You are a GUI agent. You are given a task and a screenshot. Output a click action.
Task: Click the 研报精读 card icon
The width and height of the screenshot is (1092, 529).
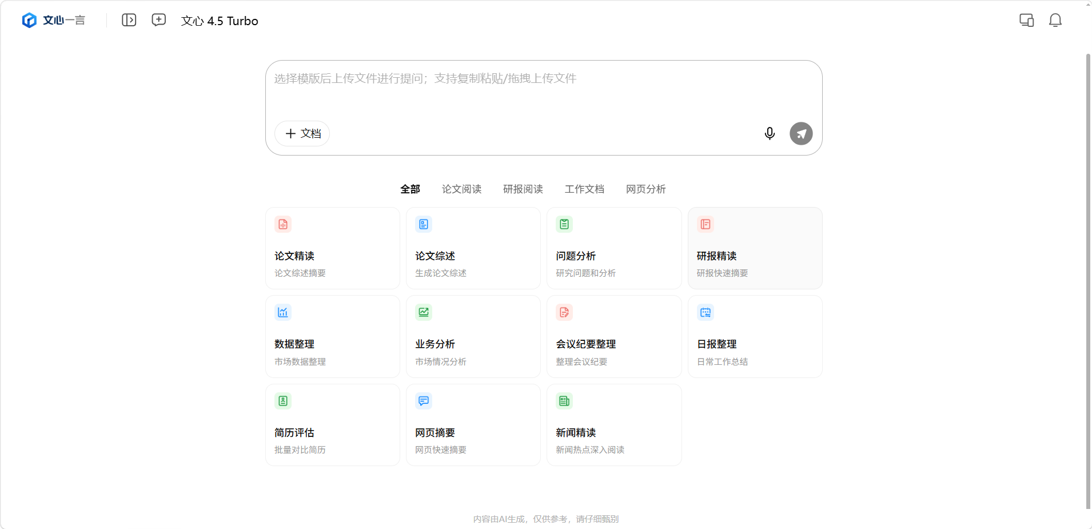click(706, 224)
